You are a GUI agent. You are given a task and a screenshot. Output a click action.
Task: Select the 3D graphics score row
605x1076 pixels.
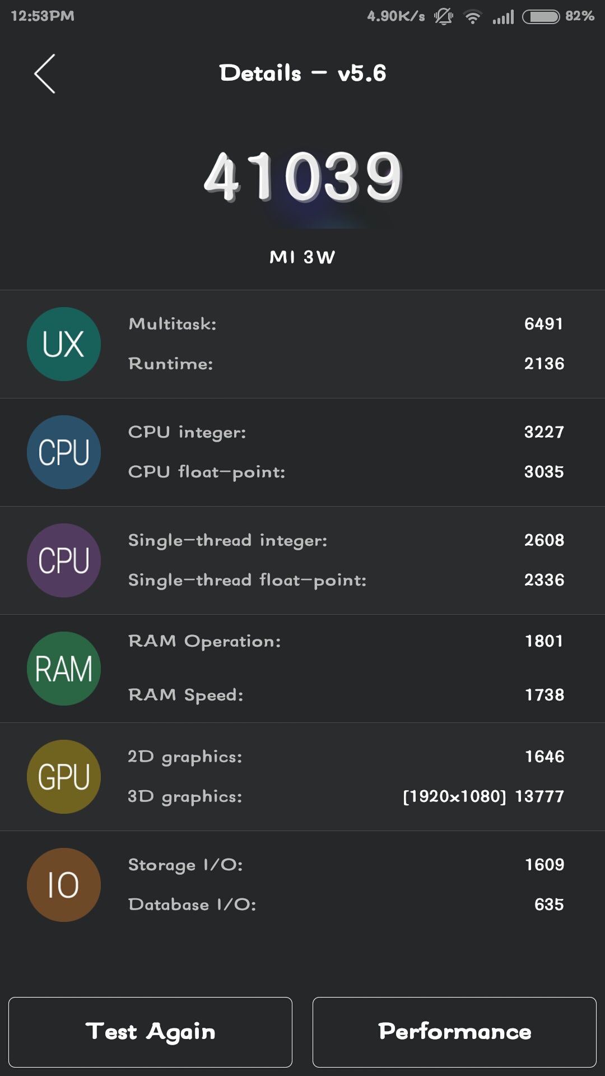[346, 796]
